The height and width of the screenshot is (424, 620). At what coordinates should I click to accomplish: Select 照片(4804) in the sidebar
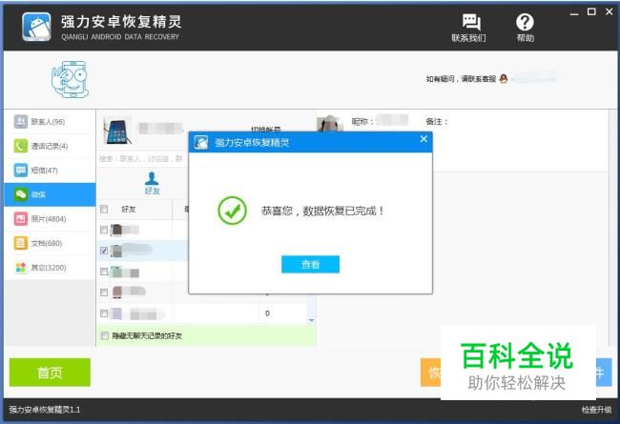coord(50,219)
